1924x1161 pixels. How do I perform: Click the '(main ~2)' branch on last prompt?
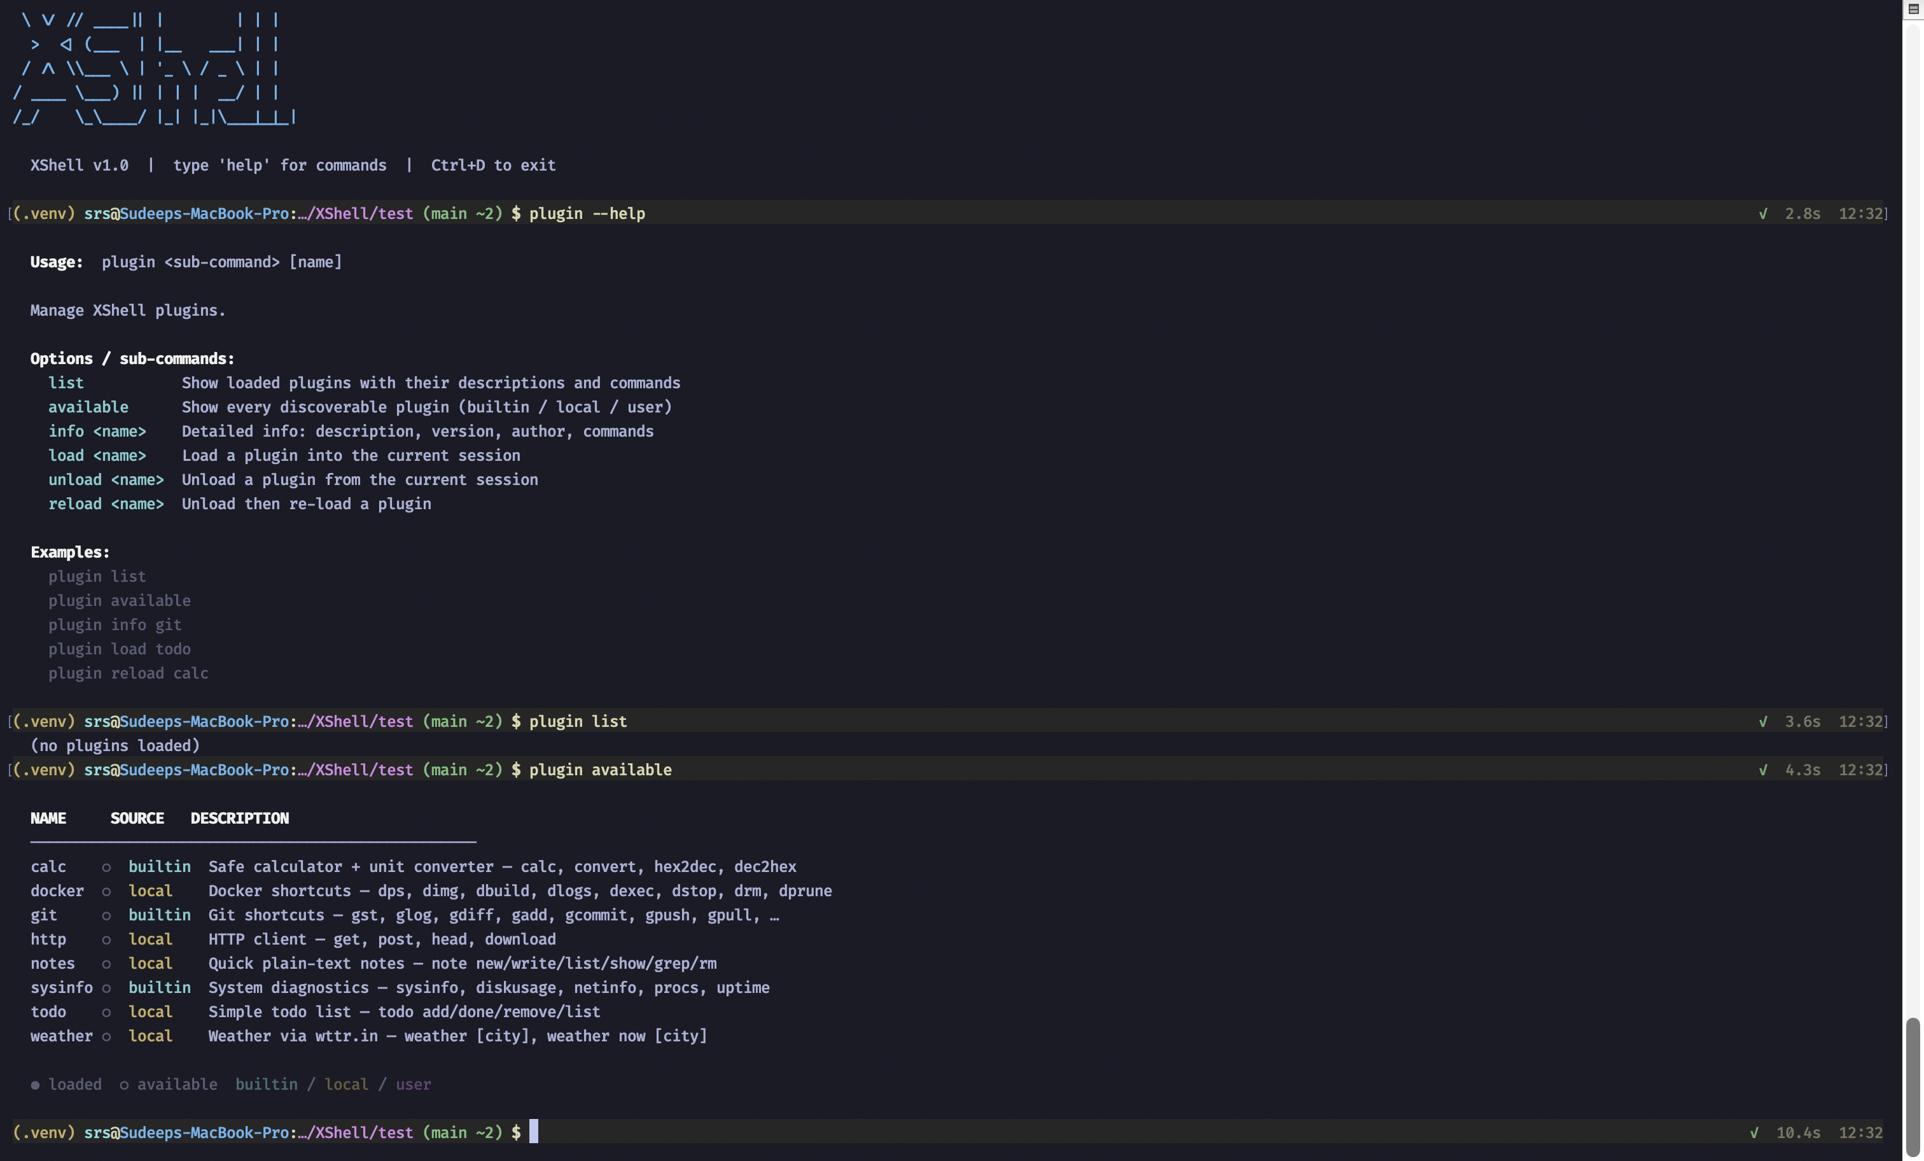click(x=463, y=1132)
